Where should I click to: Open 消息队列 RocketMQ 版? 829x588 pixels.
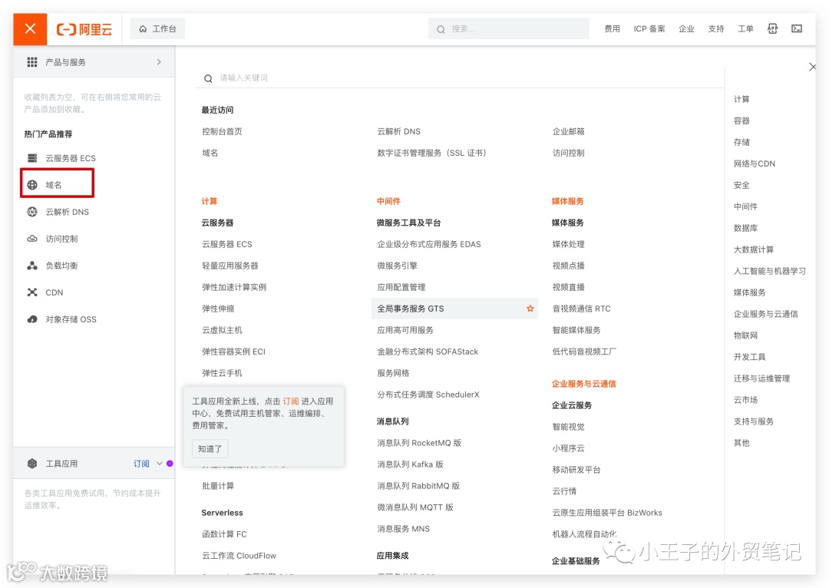(x=419, y=443)
